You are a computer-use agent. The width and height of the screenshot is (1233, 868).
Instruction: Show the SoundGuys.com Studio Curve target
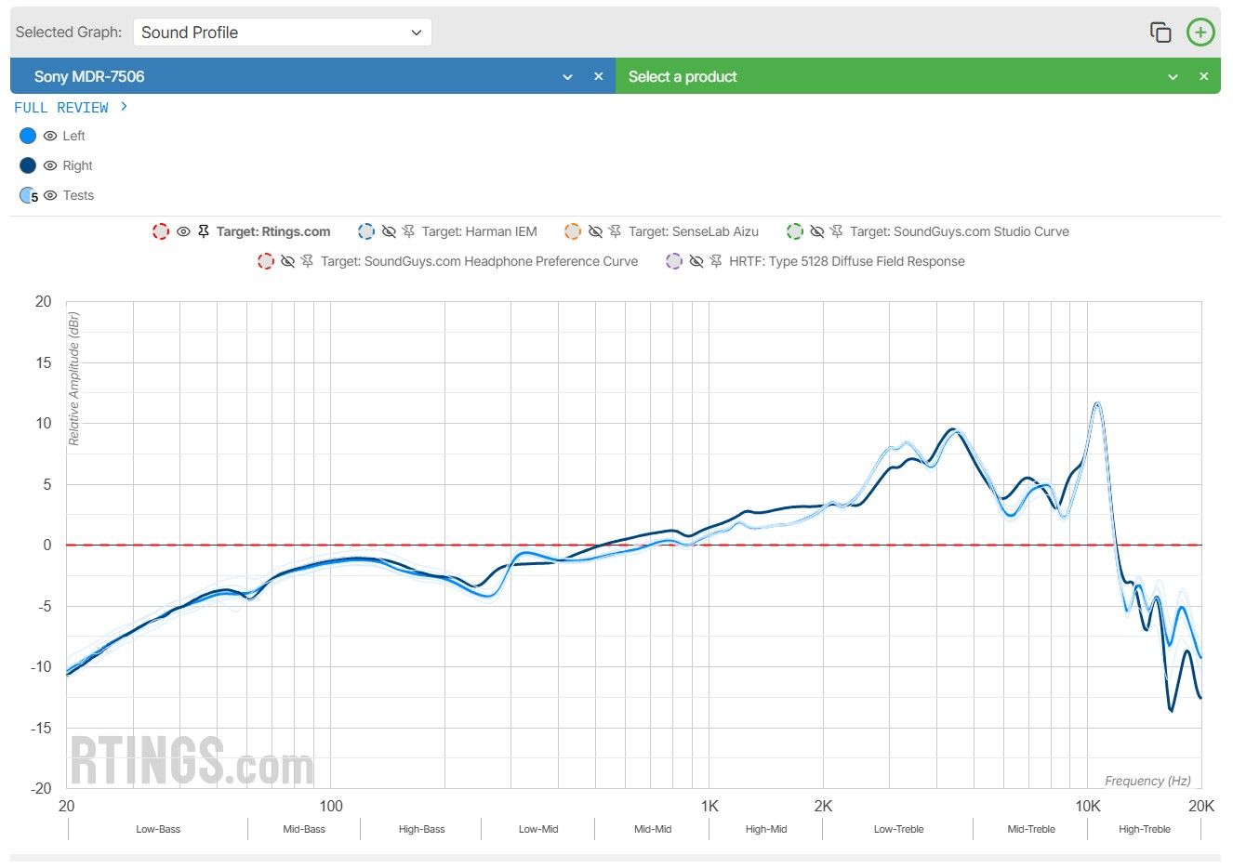point(816,231)
